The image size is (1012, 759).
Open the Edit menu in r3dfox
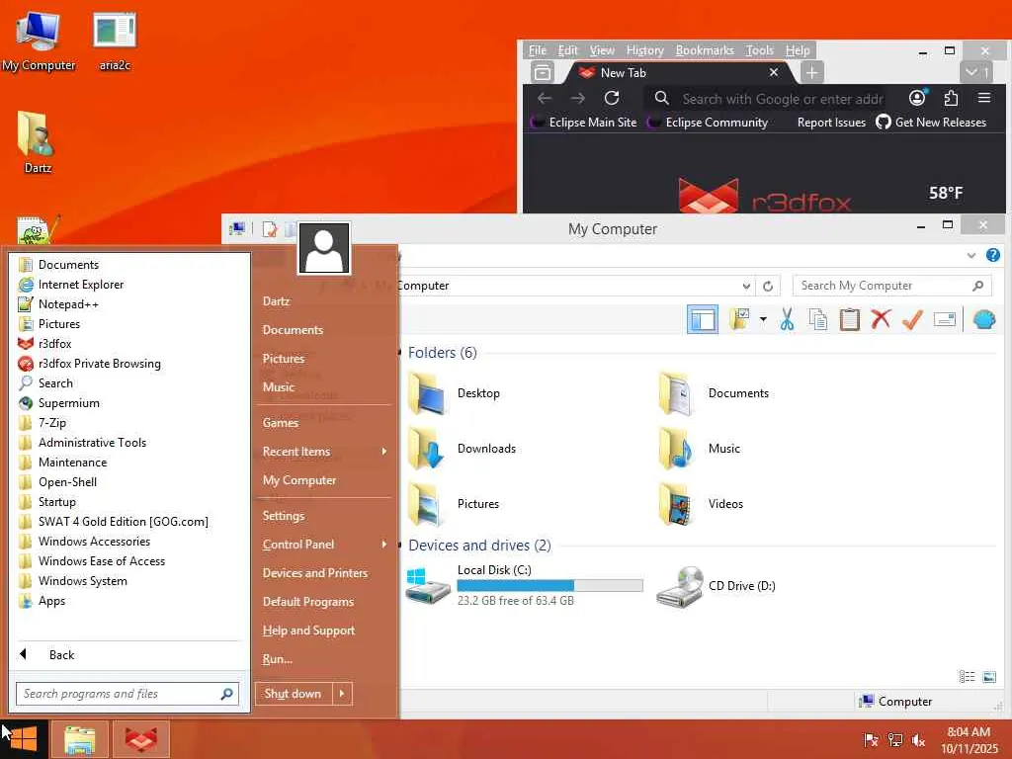click(x=567, y=50)
